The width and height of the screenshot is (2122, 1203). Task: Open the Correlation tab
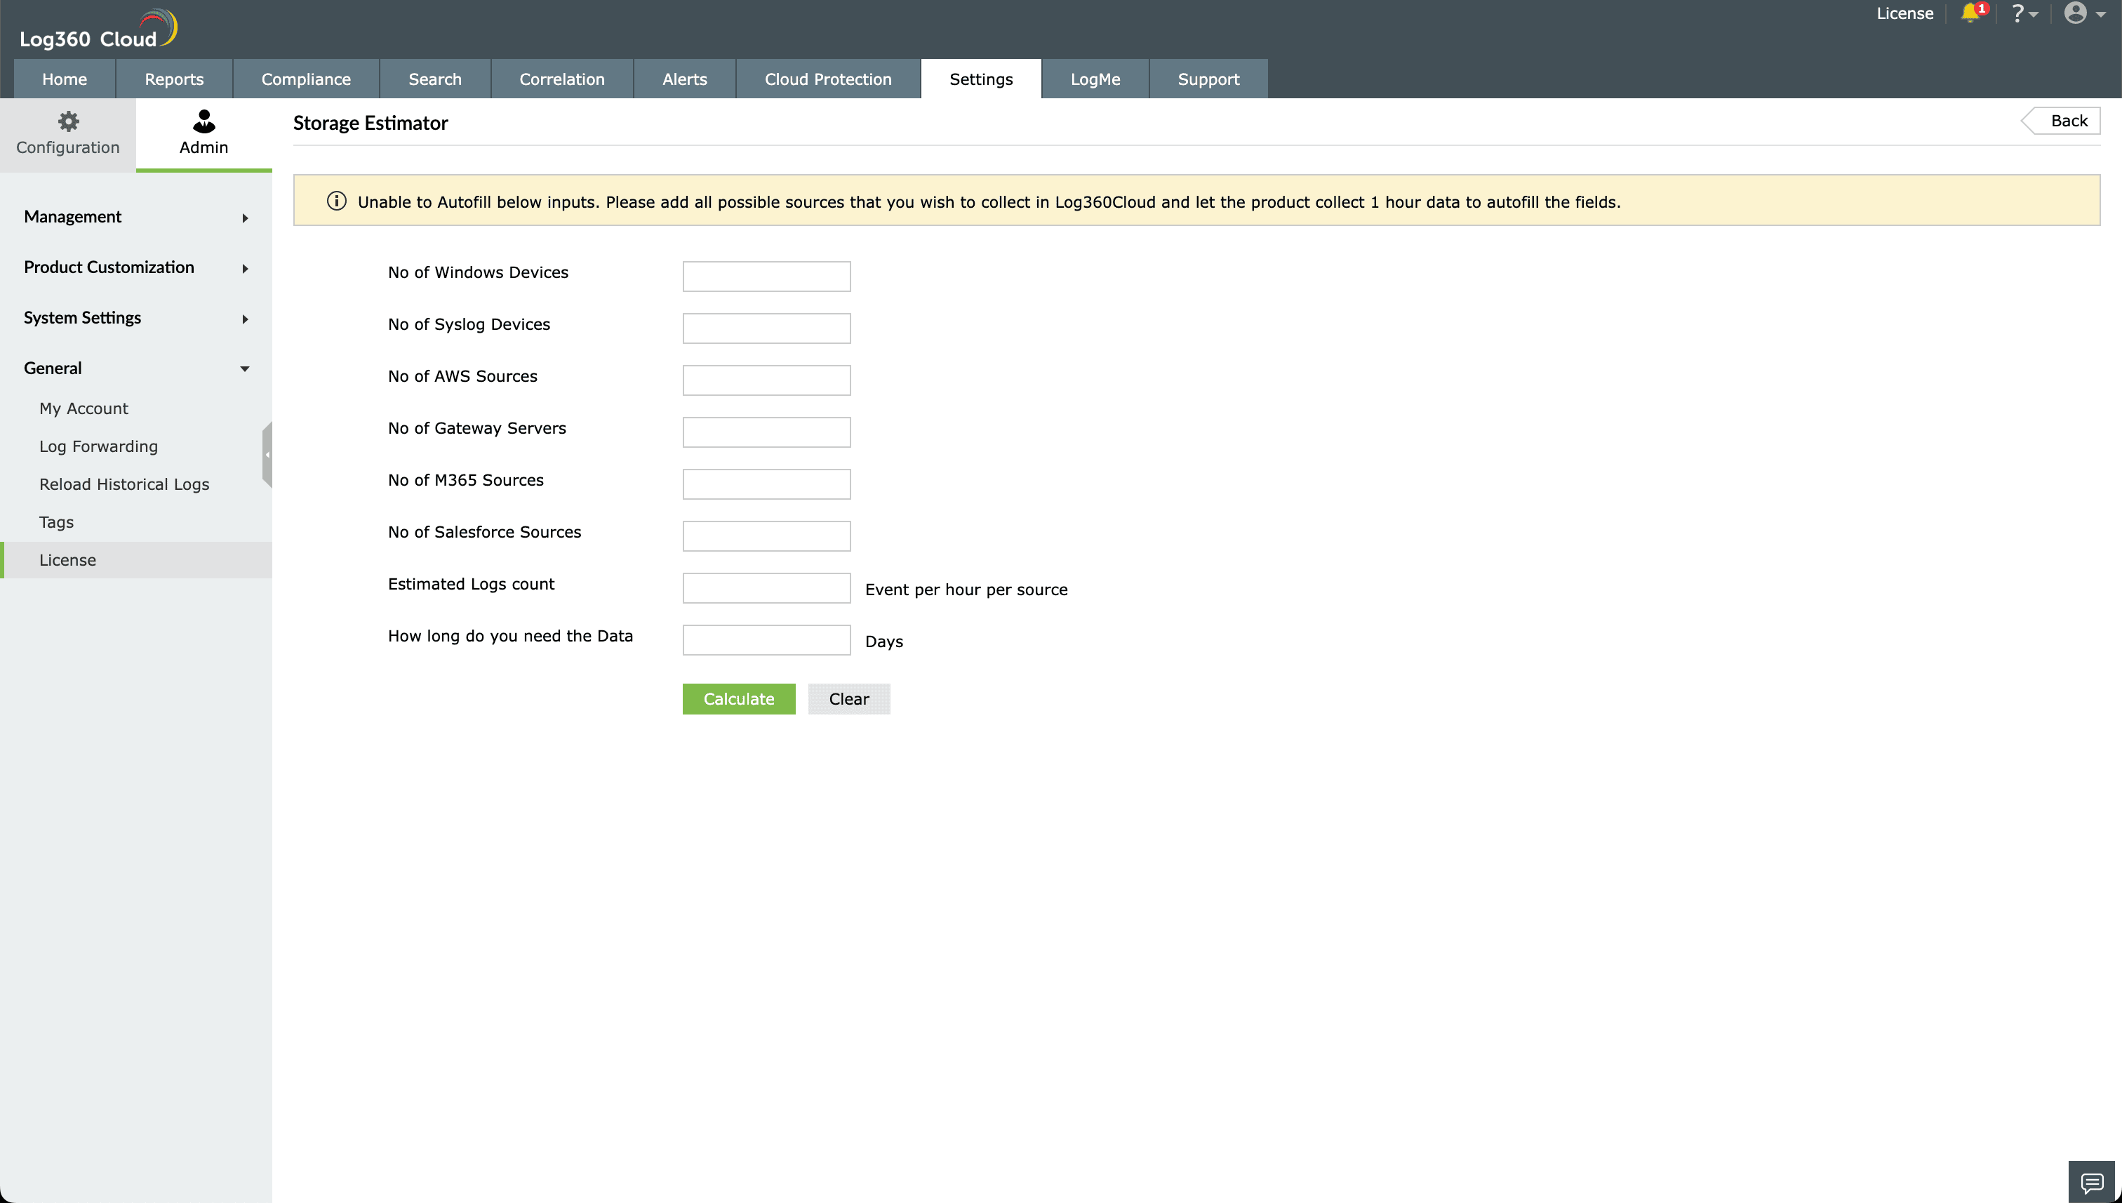(x=561, y=79)
